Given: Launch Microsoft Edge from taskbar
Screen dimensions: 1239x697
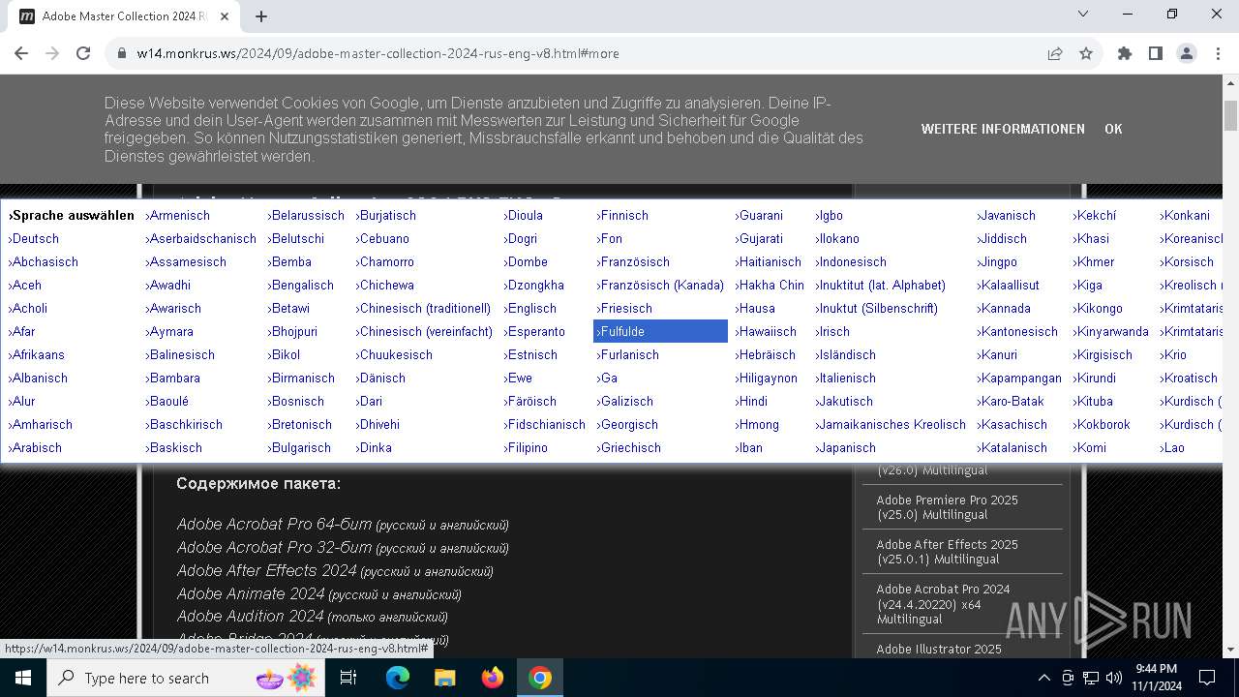Looking at the screenshot, I should click(x=398, y=678).
